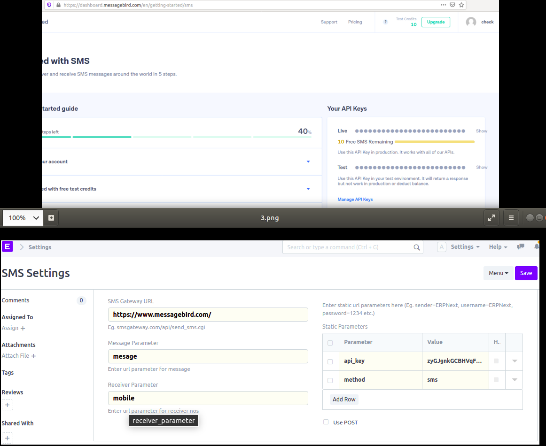
Task: Click the Pocket save icon in address bar
Action: (x=452, y=5)
